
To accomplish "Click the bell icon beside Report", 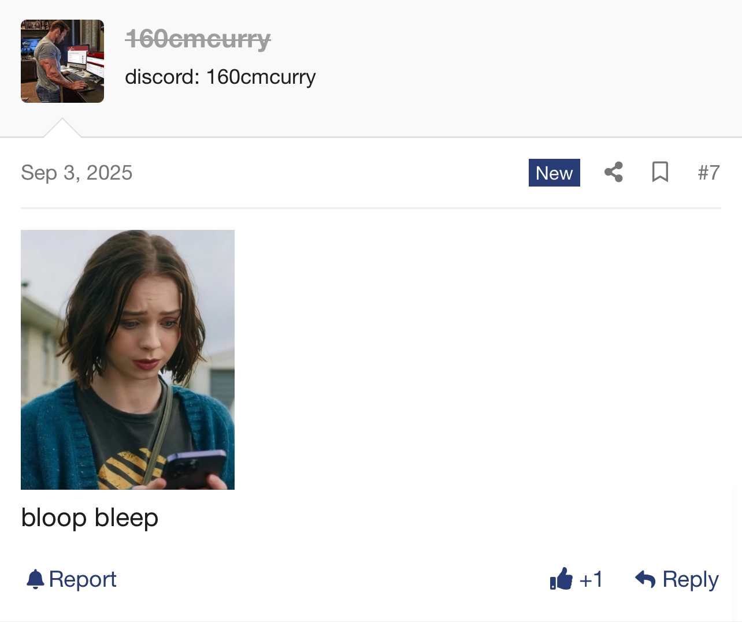I will tap(35, 579).
